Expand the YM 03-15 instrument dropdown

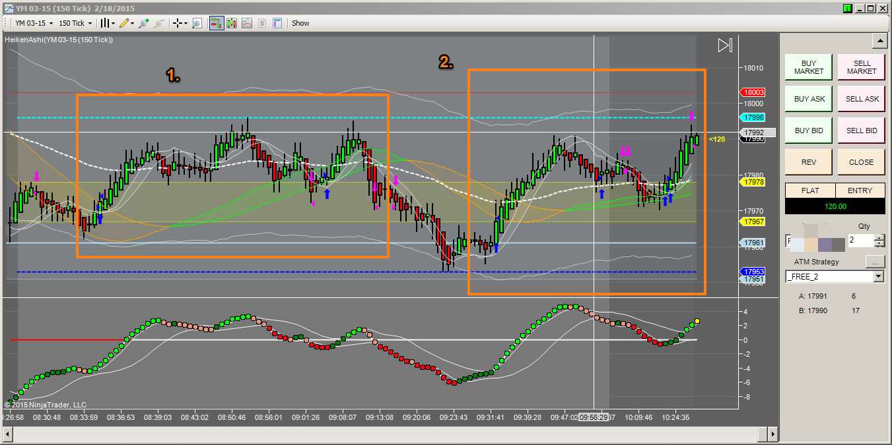(34, 23)
